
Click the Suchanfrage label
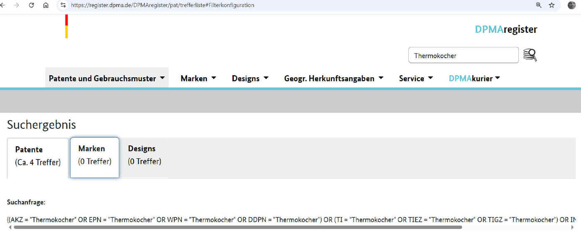click(26, 202)
